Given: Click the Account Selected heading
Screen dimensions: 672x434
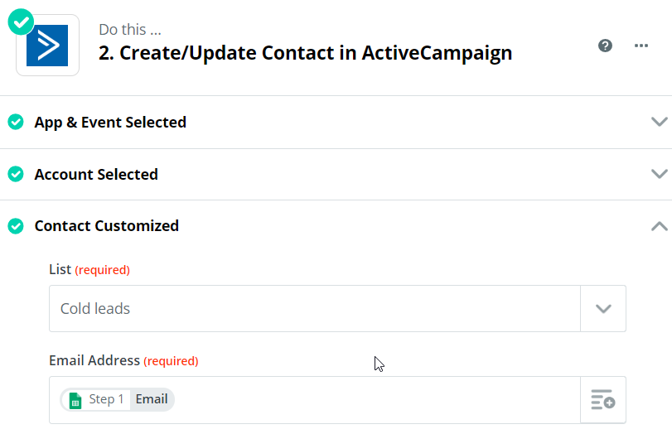Looking at the screenshot, I should tap(96, 175).
